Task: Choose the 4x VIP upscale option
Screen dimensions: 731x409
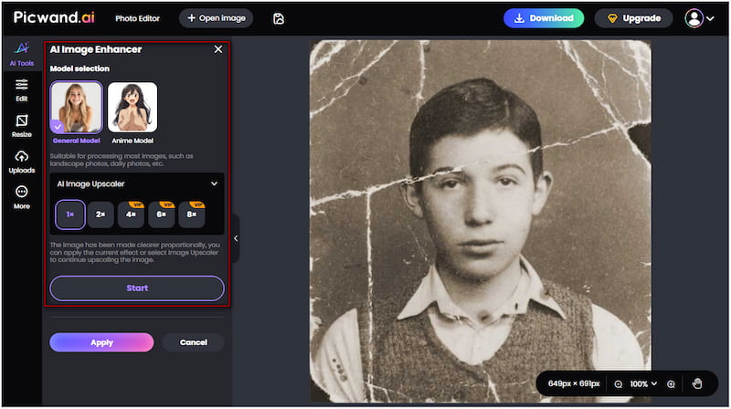Action: point(131,215)
